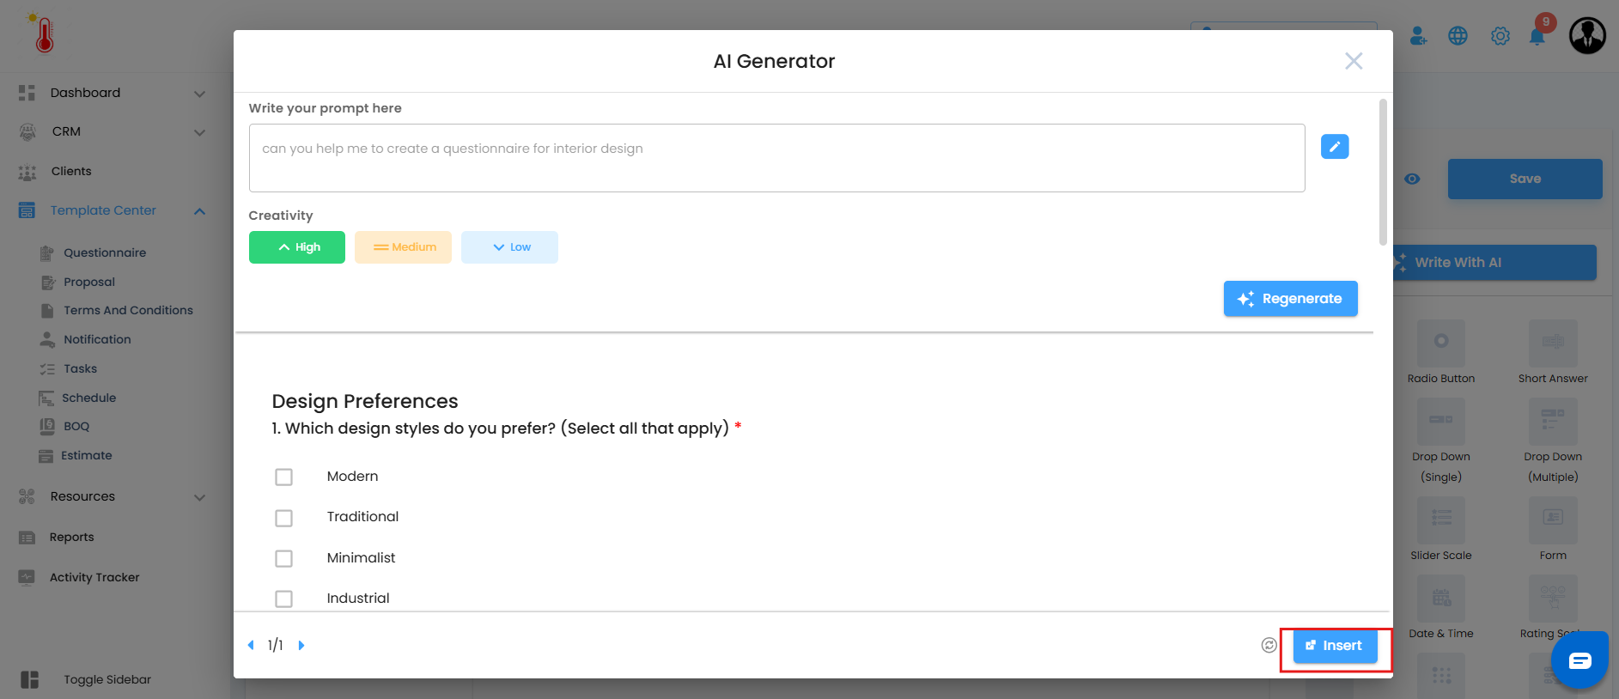Insert the generated questionnaire
The width and height of the screenshot is (1619, 699).
1335,646
